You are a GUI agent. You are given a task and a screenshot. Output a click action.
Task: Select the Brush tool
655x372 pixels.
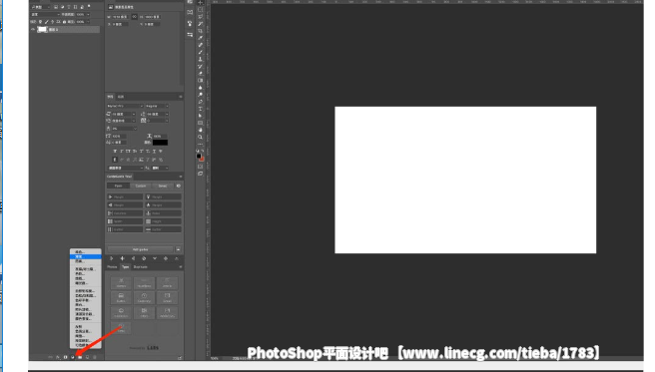click(201, 52)
